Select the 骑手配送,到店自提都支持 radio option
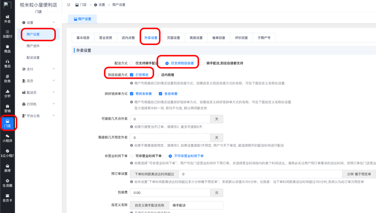Image resolution: width=376 pixels, height=213 pixels. 203,62
